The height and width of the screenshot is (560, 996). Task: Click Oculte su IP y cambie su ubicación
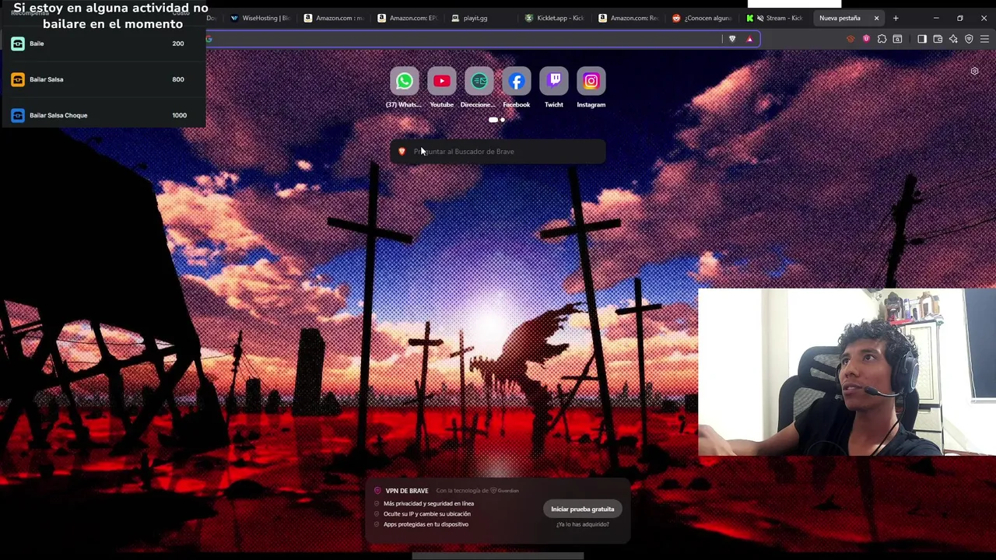click(x=426, y=514)
